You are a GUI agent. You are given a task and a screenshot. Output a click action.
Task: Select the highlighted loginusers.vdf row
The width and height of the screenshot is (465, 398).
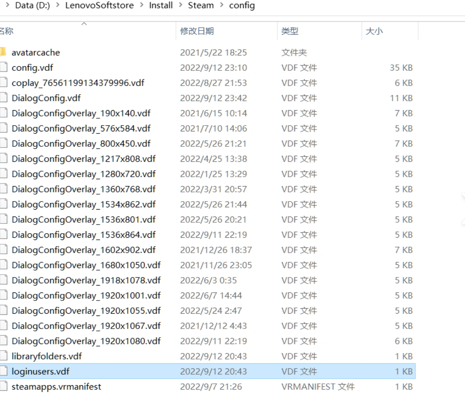click(x=154, y=371)
